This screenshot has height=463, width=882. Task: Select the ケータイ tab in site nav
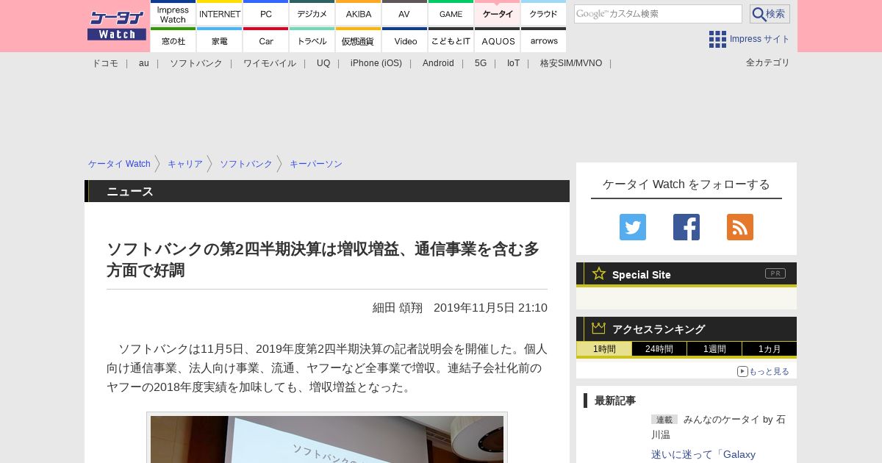point(498,13)
